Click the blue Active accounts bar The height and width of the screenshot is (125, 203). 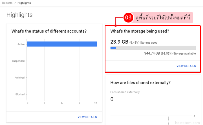click(61, 44)
